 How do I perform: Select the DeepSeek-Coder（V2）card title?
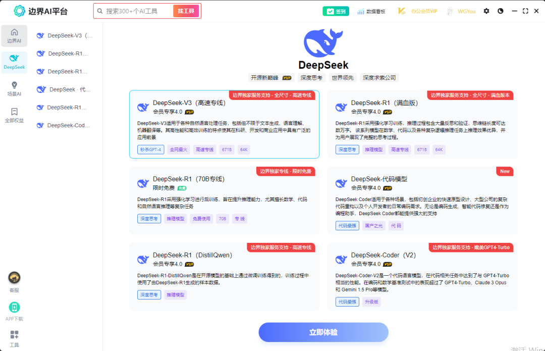(384, 256)
